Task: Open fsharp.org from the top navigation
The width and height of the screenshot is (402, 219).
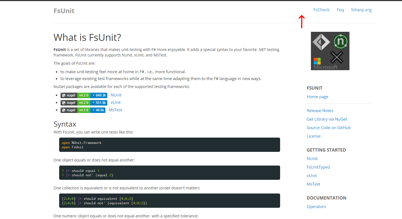Action: 361,10
